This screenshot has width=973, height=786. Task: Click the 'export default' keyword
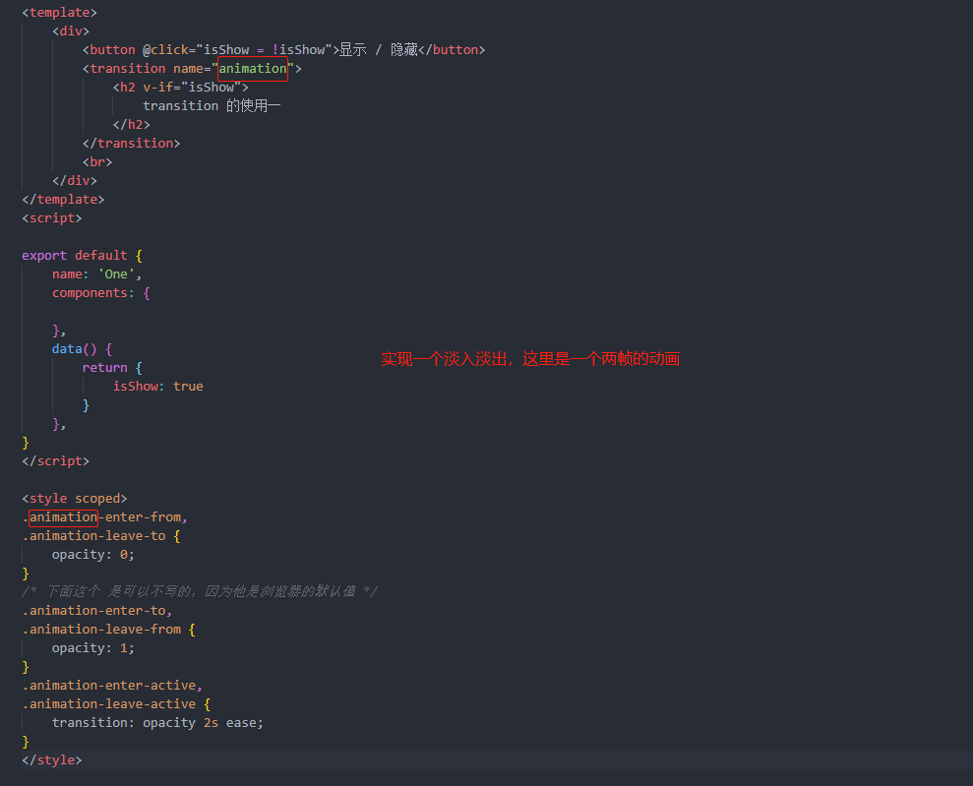coord(75,256)
